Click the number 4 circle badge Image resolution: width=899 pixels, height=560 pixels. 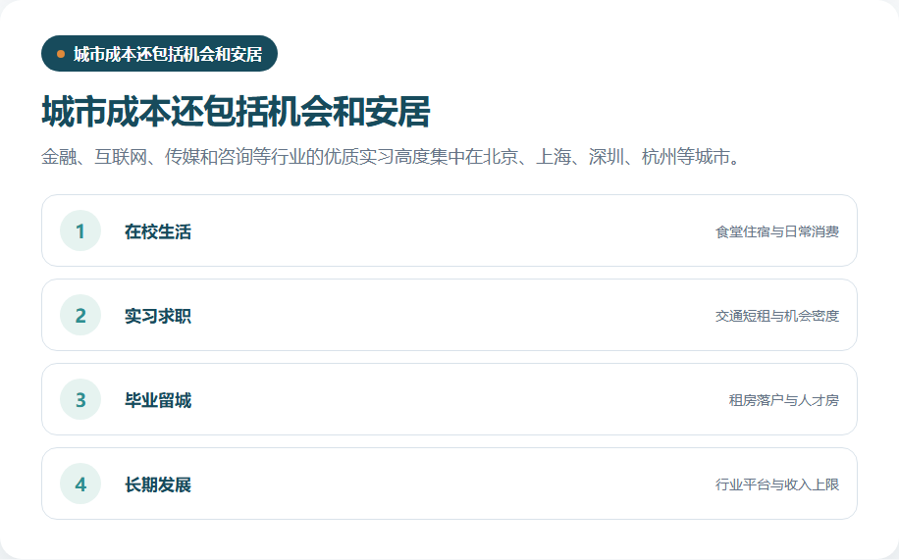point(80,484)
